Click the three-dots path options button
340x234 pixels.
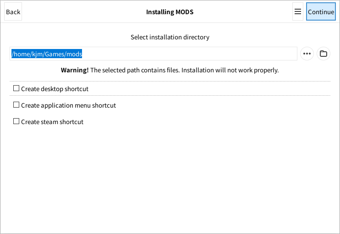coord(307,54)
